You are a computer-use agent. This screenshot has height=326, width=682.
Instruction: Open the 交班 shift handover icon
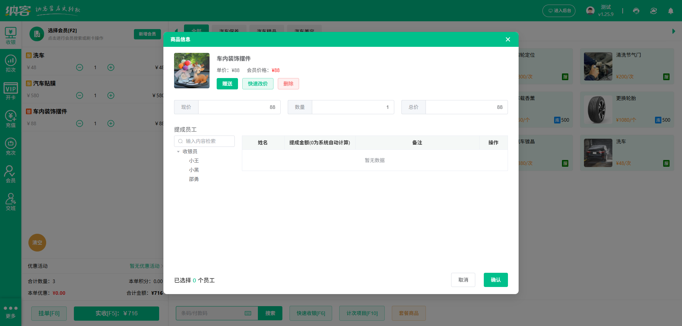(x=11, y=202)
